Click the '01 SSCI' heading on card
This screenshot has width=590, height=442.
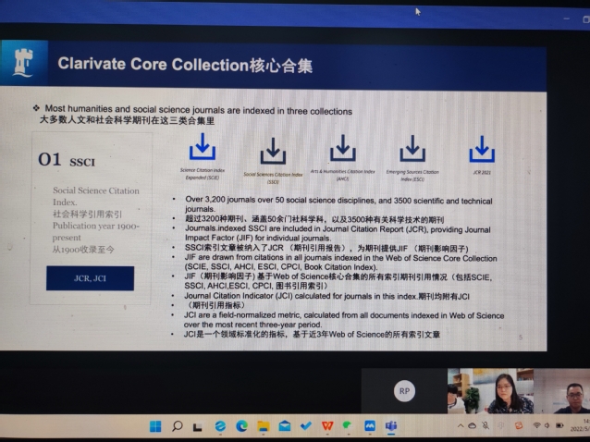[67, 160]
